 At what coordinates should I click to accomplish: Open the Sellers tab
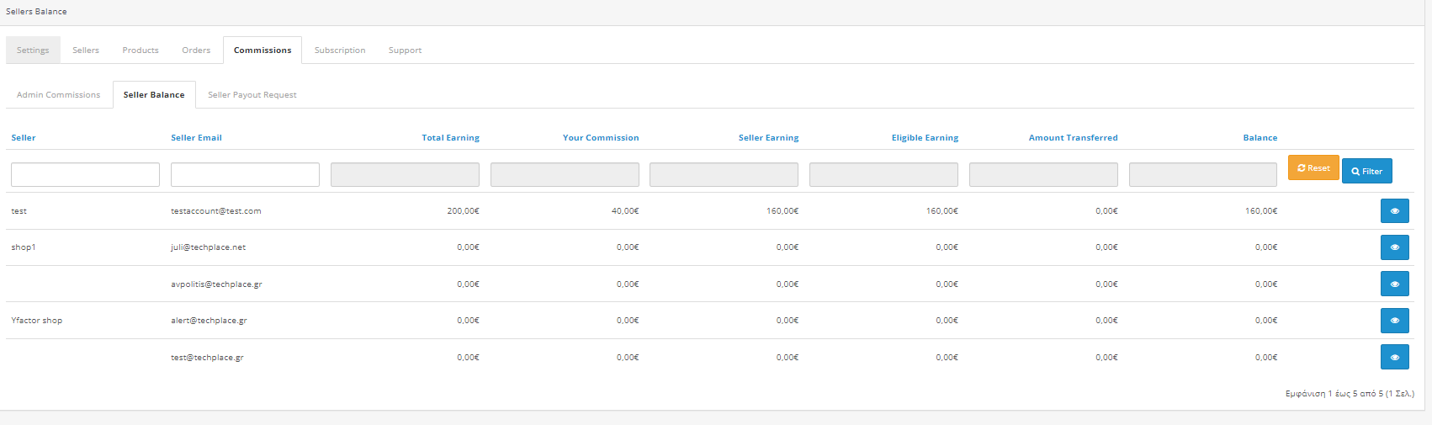tap(86, 50)
